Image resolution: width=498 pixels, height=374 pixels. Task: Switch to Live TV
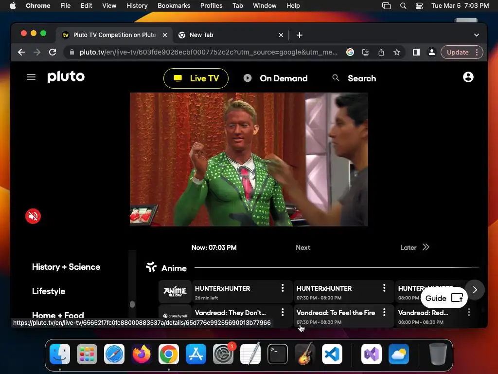pos(196,78)
